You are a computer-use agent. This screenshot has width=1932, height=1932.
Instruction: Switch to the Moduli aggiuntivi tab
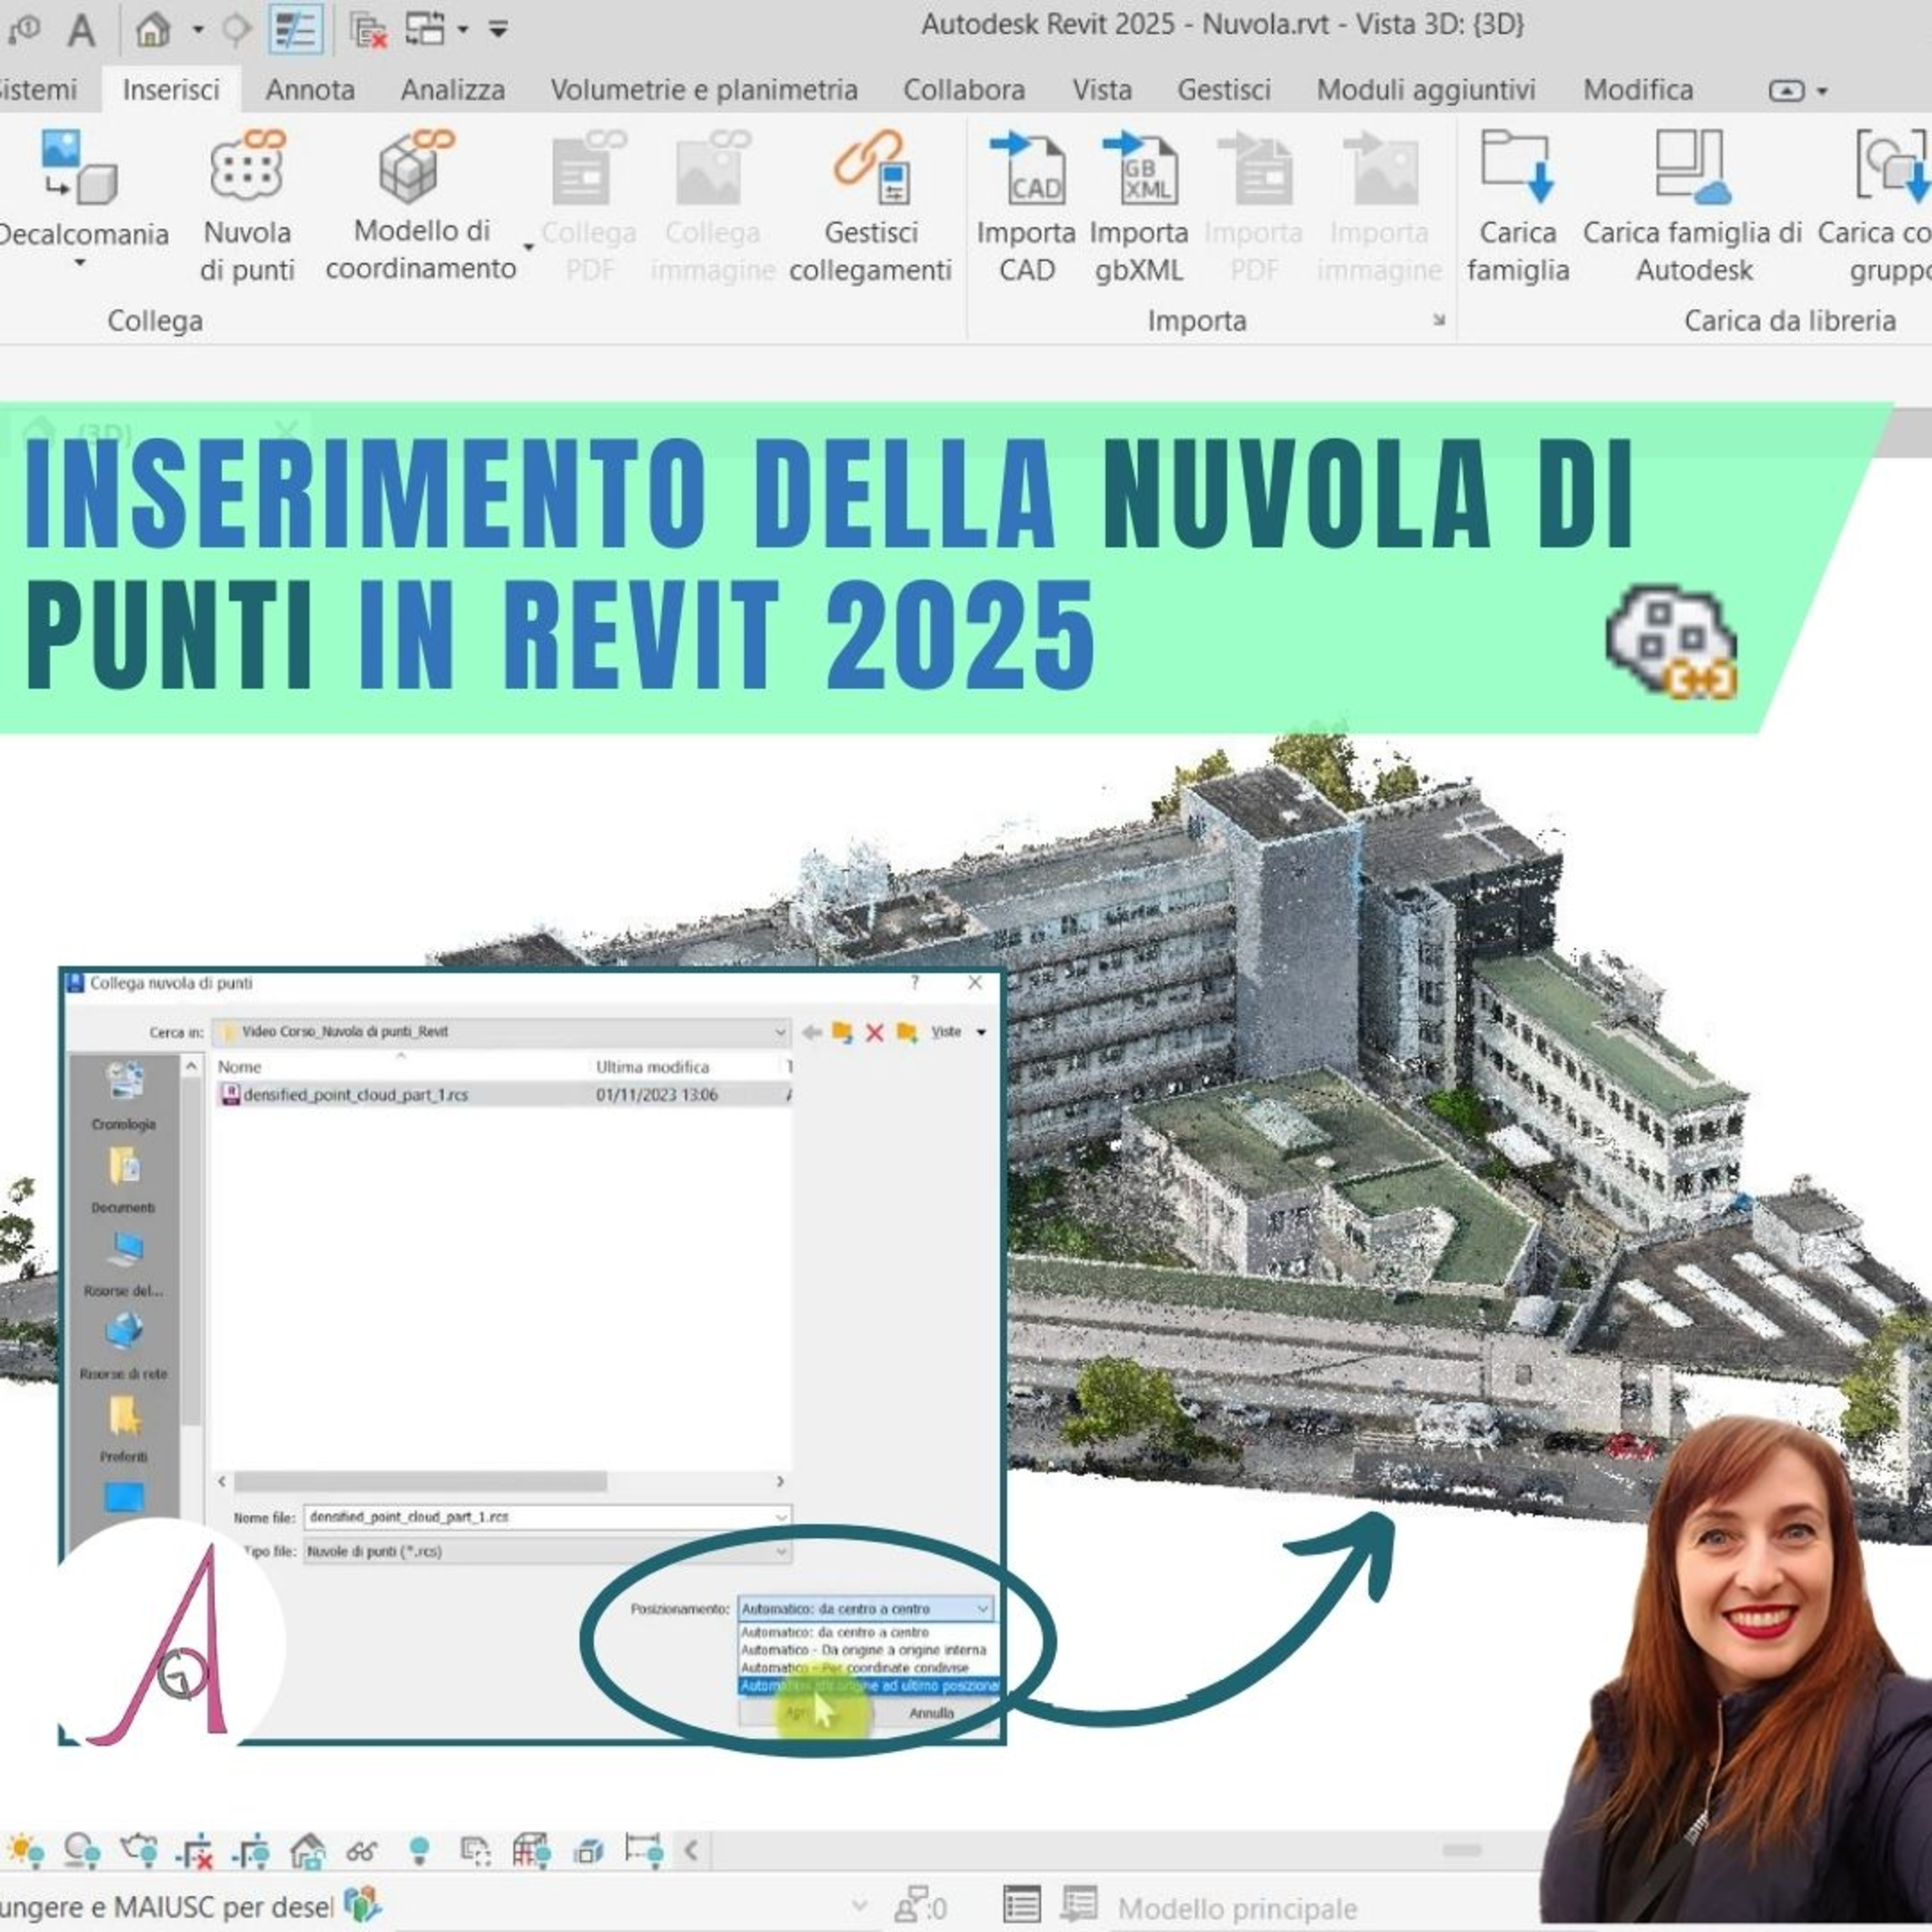[1426, 90]
